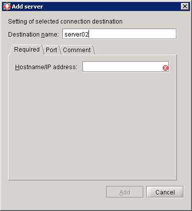The width and height of the screenshot is (192, 211).
Task: Click the Cancel button
Action: click(x=165, y=192)
